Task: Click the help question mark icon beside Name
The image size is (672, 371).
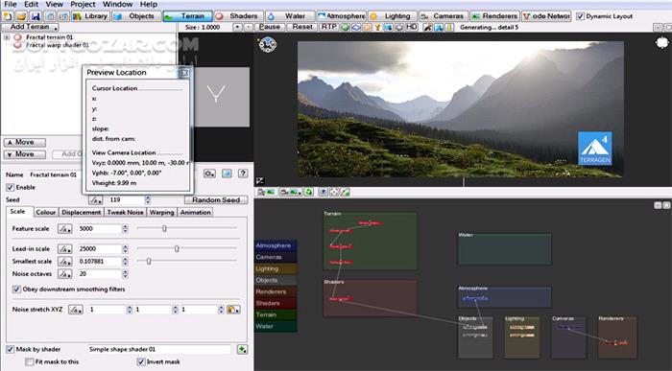Action: click(243, 174)
